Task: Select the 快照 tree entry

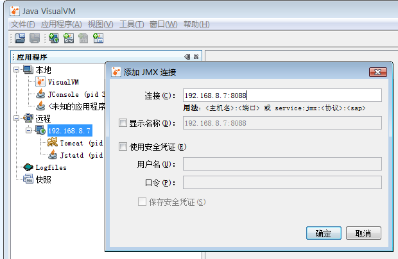Action: coord(44,180)
